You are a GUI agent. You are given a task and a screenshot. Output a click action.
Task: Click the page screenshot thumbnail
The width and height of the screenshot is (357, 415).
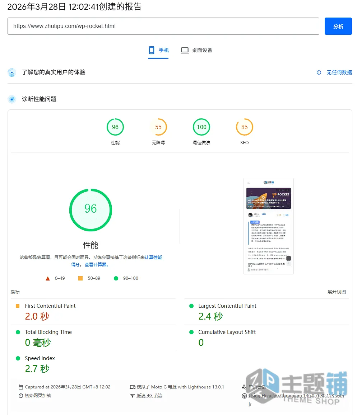269,226
